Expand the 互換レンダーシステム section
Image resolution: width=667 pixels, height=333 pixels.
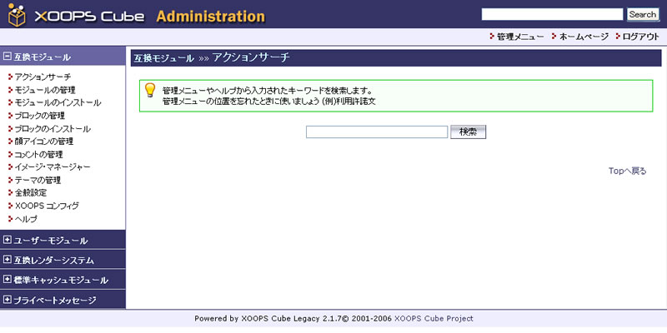tap(8, 260)
